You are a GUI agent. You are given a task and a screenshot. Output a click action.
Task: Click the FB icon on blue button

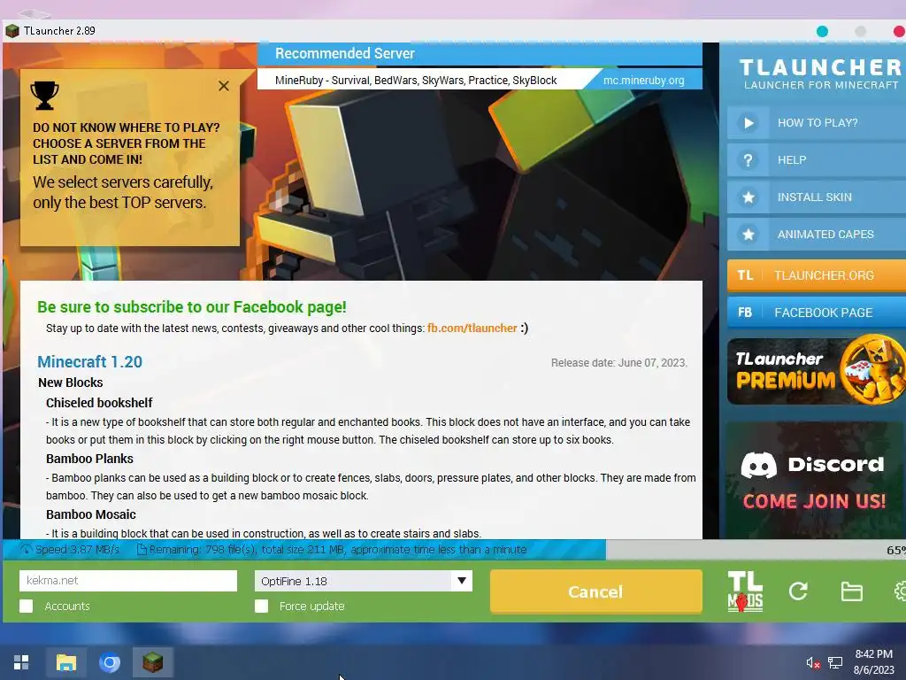tap(745, 313)
